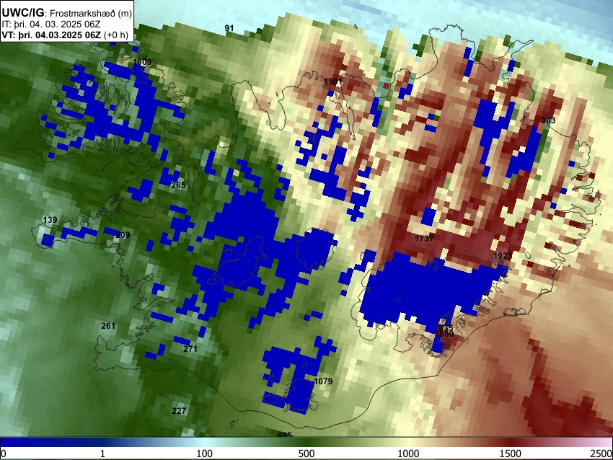Viewport: 613px width, 460px height.
Task: Click the station value 261
Action: click(x=108, y=326)
